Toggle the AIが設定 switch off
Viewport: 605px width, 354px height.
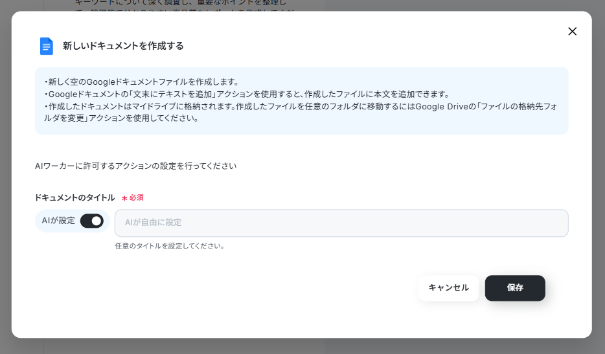tap(91, 221)
